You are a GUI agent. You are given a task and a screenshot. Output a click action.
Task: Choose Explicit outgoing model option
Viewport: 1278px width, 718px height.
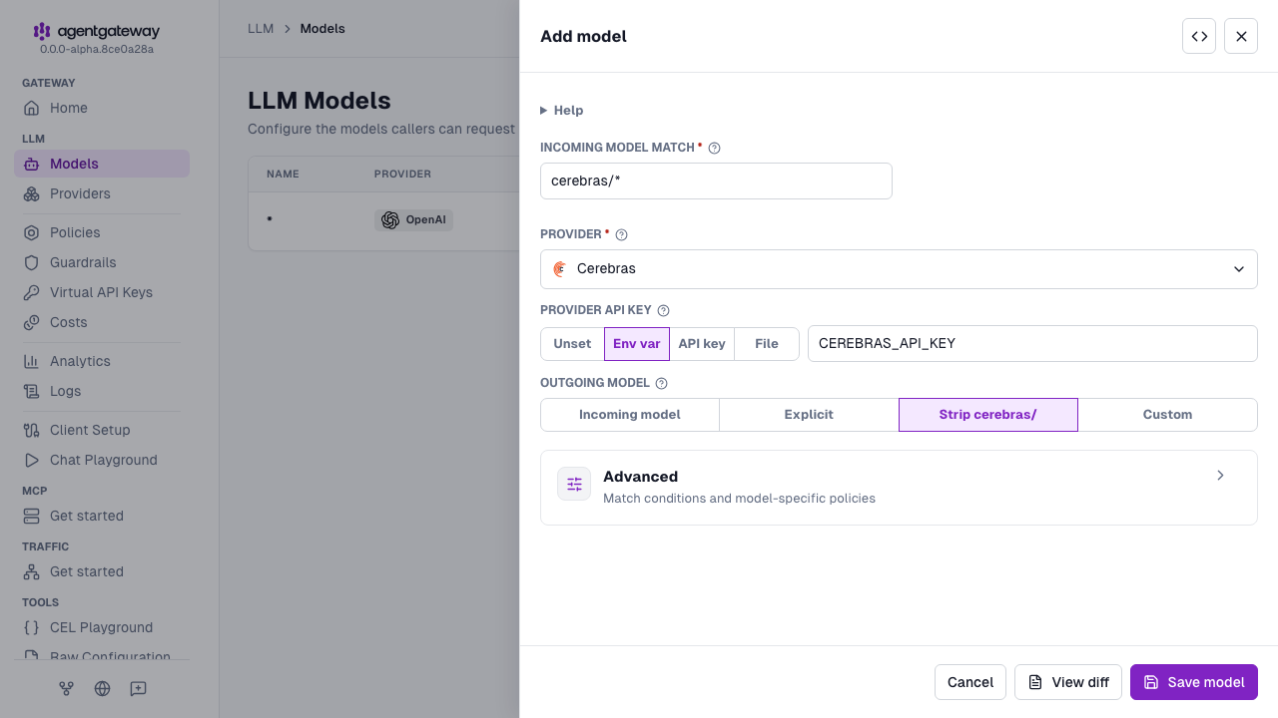(x=809, y=415)
